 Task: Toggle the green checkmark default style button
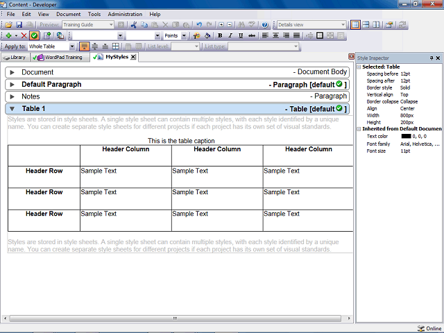(34, 35)
